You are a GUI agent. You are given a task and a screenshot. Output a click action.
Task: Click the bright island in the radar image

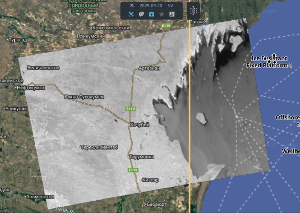[202, 119]
